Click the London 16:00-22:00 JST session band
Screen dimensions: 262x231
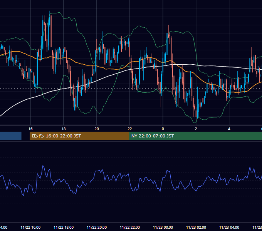point(79,136)
